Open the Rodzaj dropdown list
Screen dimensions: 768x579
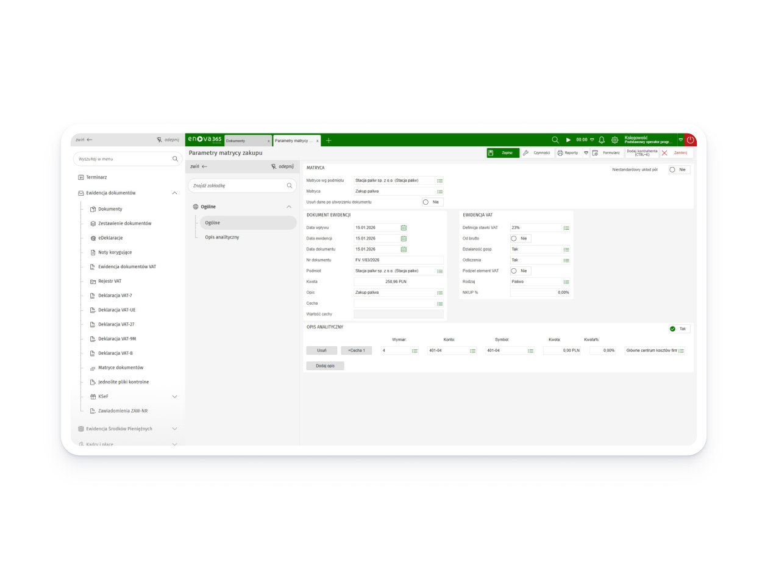click(x=566, y=282)
